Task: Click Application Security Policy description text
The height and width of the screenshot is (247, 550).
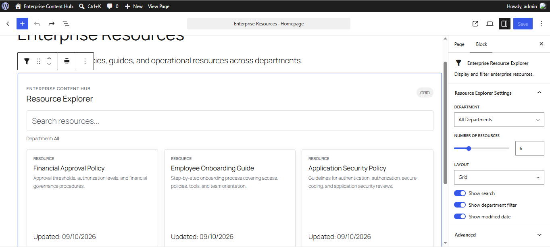Action: (362, 182)
